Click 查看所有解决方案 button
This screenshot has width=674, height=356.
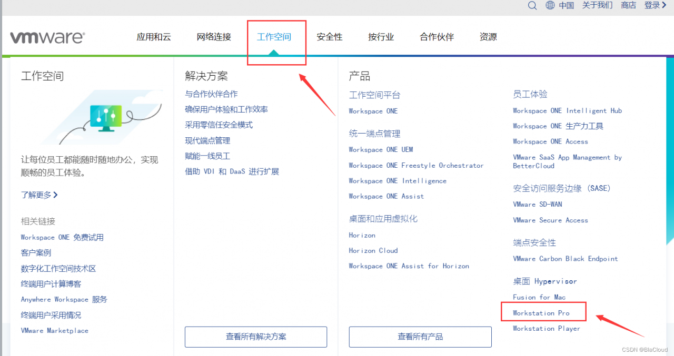pyautogui.click(x=256, y=337)
